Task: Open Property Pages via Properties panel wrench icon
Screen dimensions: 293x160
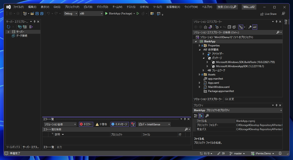Action: (207, 116)
